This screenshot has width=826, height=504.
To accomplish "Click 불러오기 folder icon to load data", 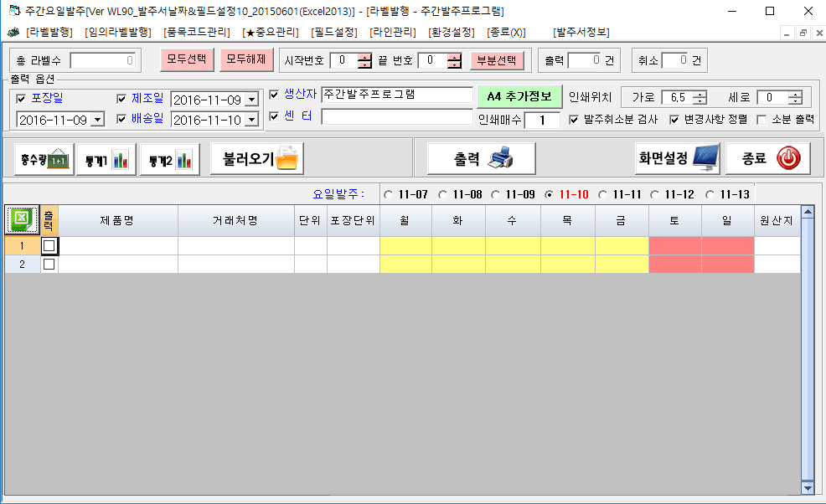I will pyautogui.click(x=256, y=157).
